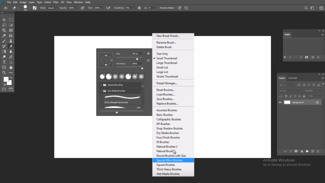Open the Smoothing value dropdown arrow

[x=134, y=8]
